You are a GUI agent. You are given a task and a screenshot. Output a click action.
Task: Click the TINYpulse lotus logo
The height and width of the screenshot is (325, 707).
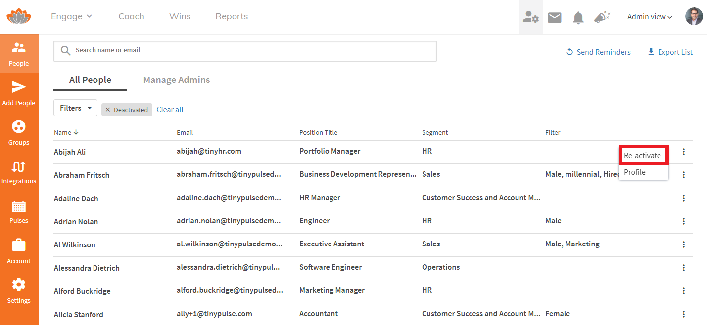tap(19, 16)
